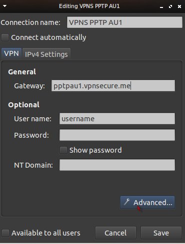Open the IPv4 Settings tab

pos(46,54)
